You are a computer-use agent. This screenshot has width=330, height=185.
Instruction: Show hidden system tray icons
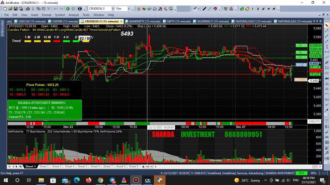pyautogui.click(x=265, y=180)
